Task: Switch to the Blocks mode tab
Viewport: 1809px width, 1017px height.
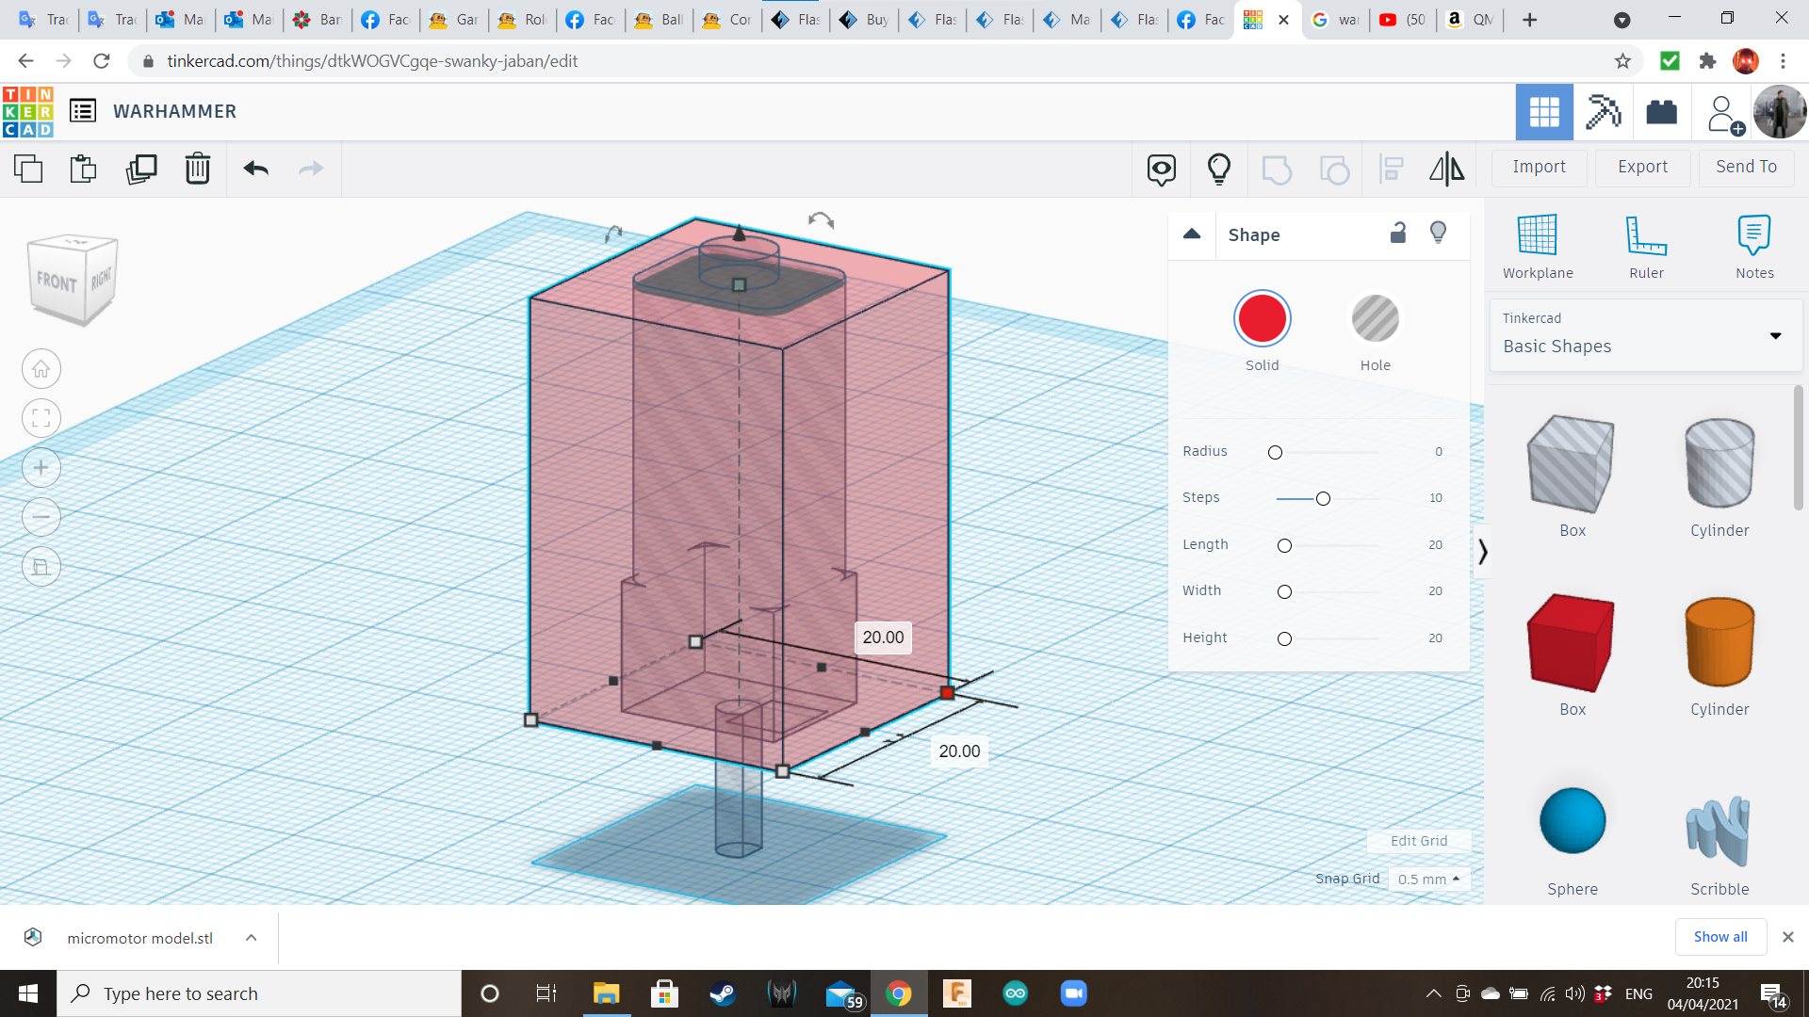Action: pos(1603,112)
